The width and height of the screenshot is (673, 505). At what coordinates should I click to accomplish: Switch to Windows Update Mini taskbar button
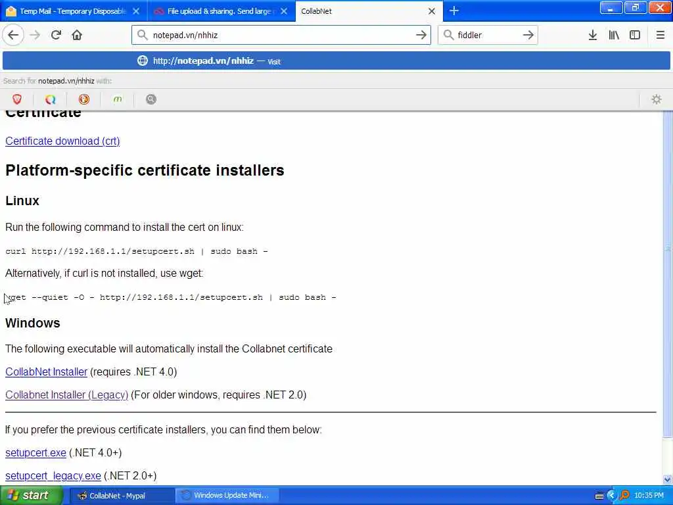227,496
